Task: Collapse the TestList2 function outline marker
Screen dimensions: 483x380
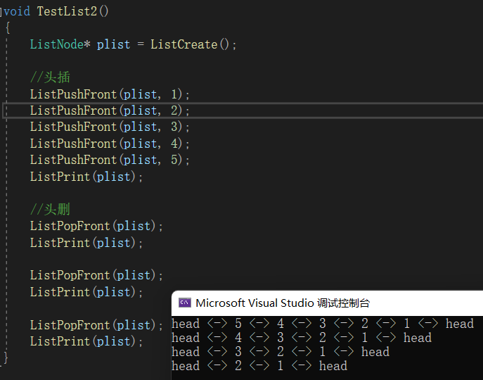Action: point(1,12)
